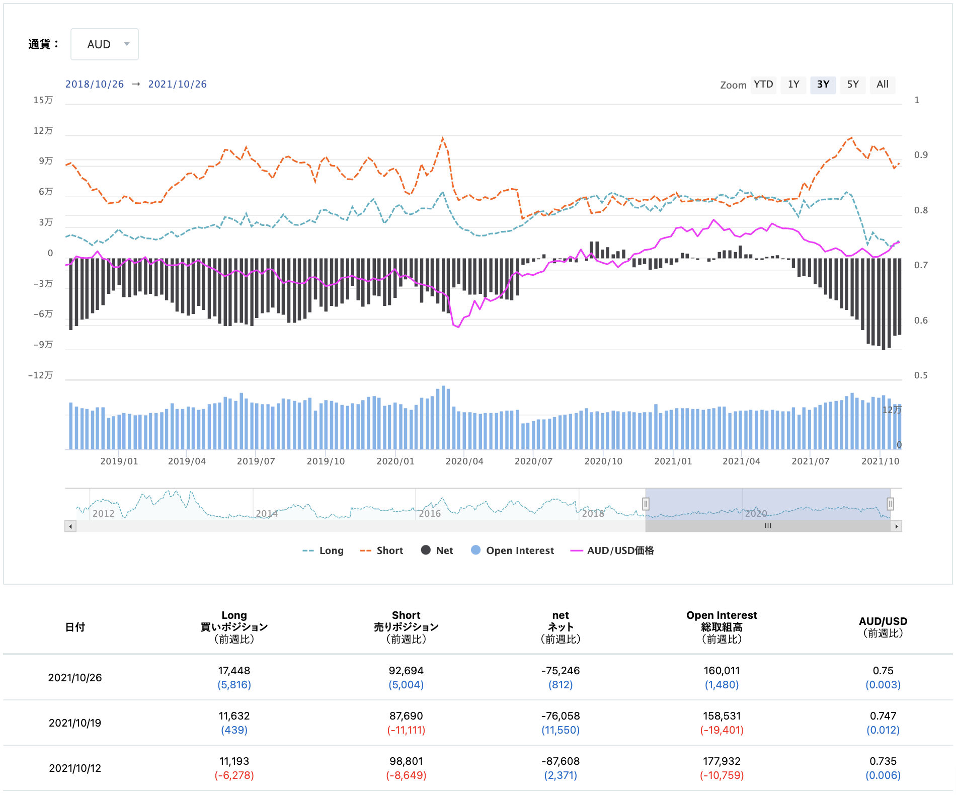Click the navigator left scroll arrow

pyautogui.click(x=70, y=526)
